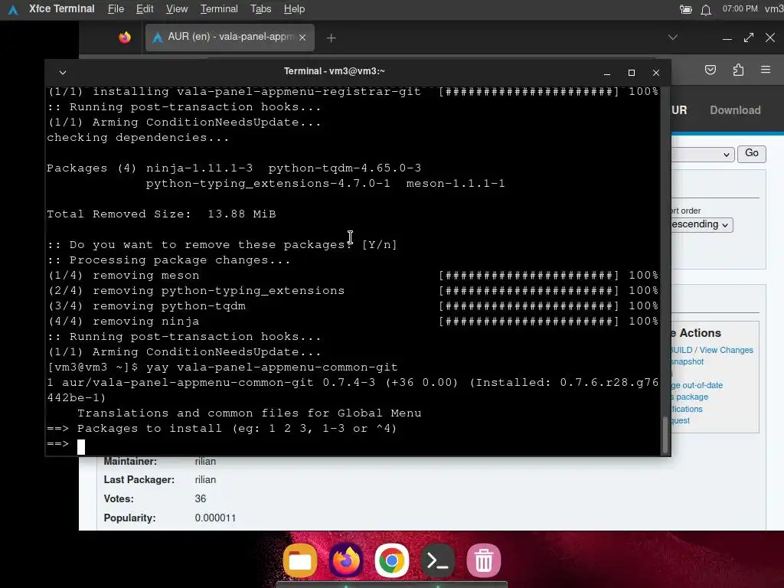This screenshot has width=784, height=588.
Task: Click the Pocket save icon in Firefox
Action: 710,70
